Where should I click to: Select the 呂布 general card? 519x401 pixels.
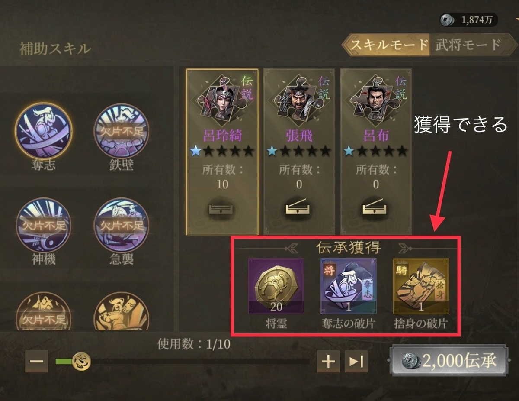click(375, 152)
